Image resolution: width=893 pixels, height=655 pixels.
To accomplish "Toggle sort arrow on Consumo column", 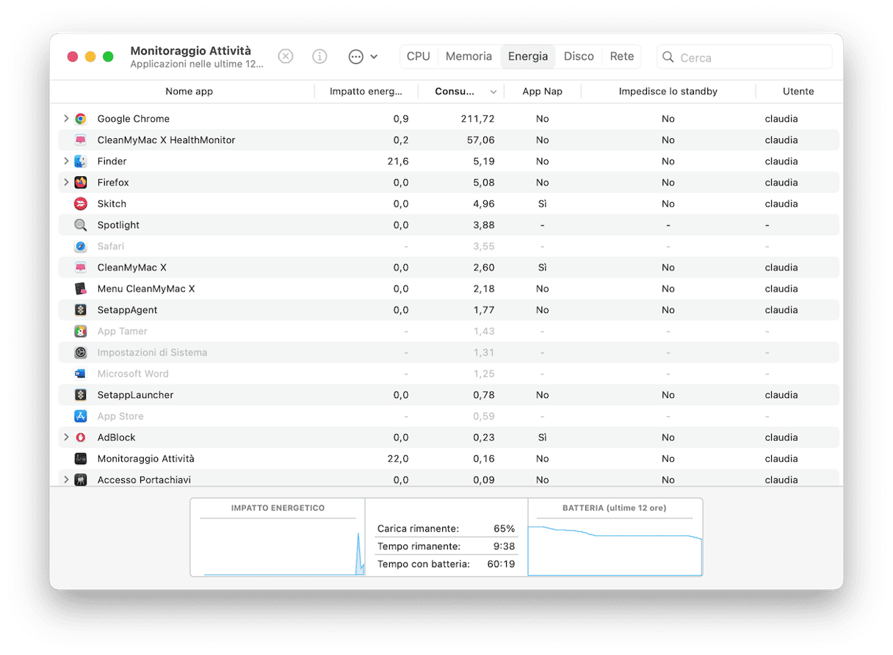I will [x=493, y=92].
